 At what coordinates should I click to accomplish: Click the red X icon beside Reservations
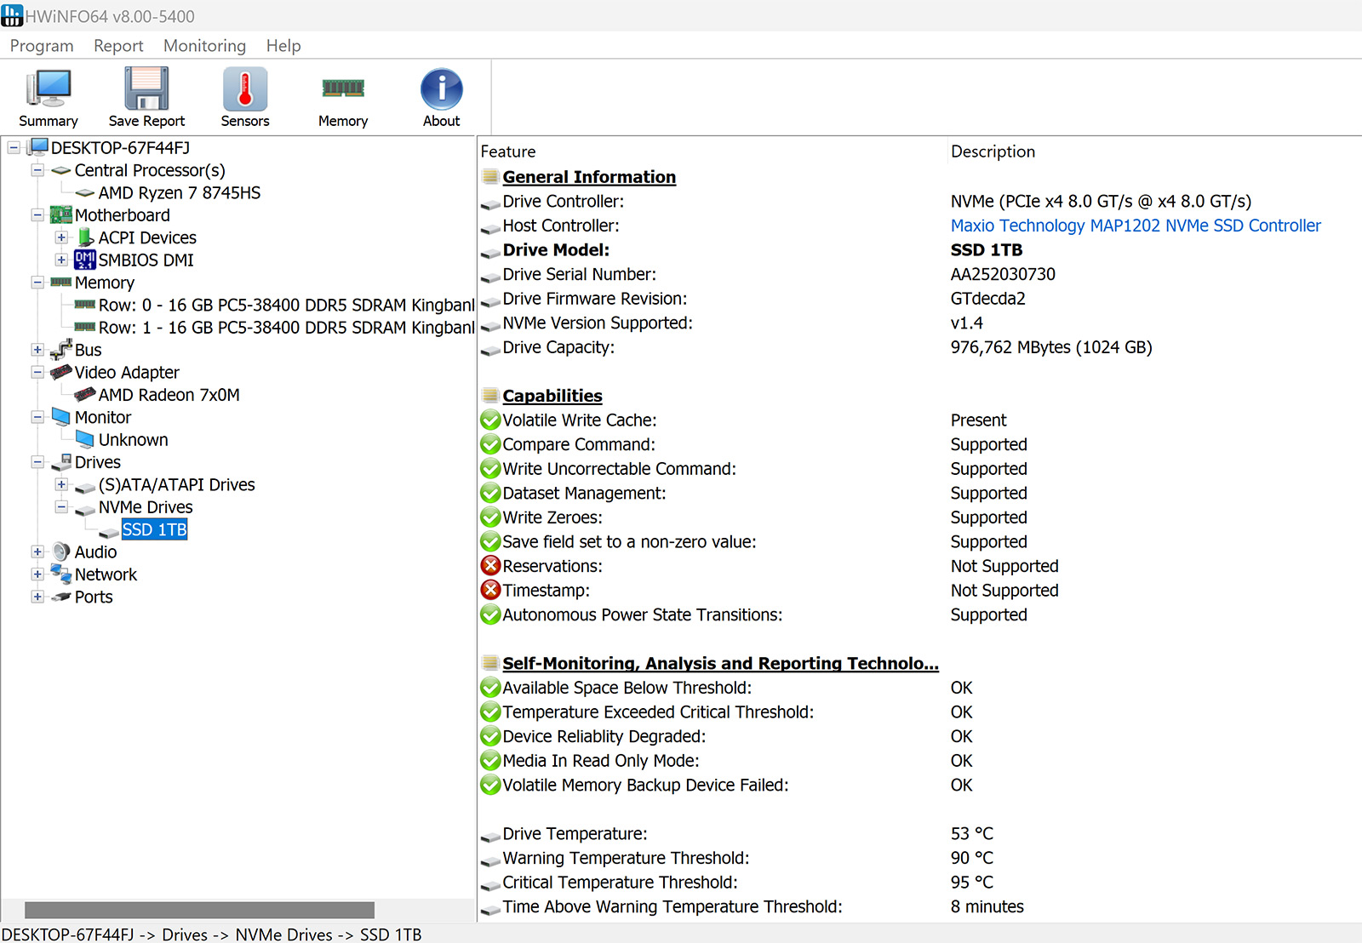[x=490, y=565]
